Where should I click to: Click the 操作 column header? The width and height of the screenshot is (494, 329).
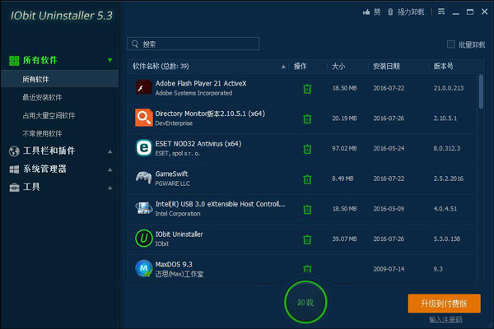(300, 67)
